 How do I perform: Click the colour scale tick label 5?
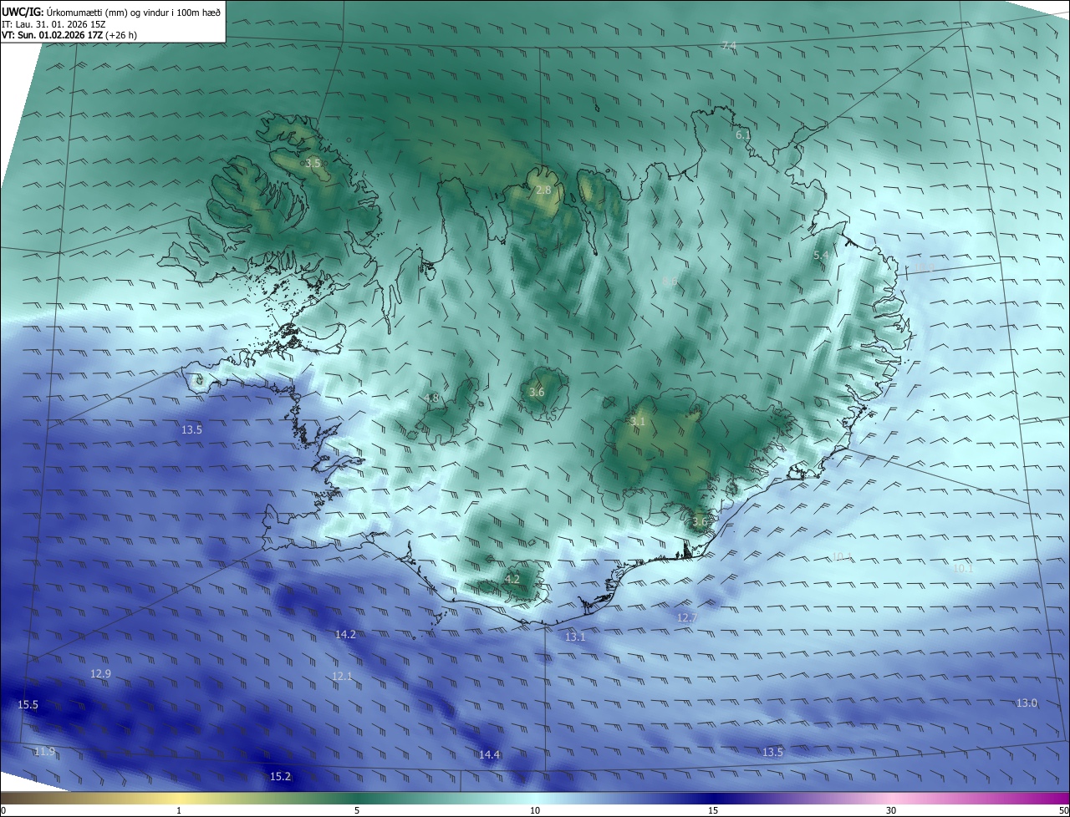coord(357,810)
